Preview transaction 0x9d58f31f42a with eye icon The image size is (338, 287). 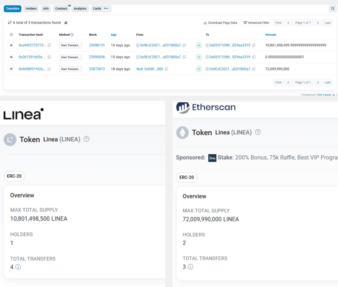tap(11, 69)
